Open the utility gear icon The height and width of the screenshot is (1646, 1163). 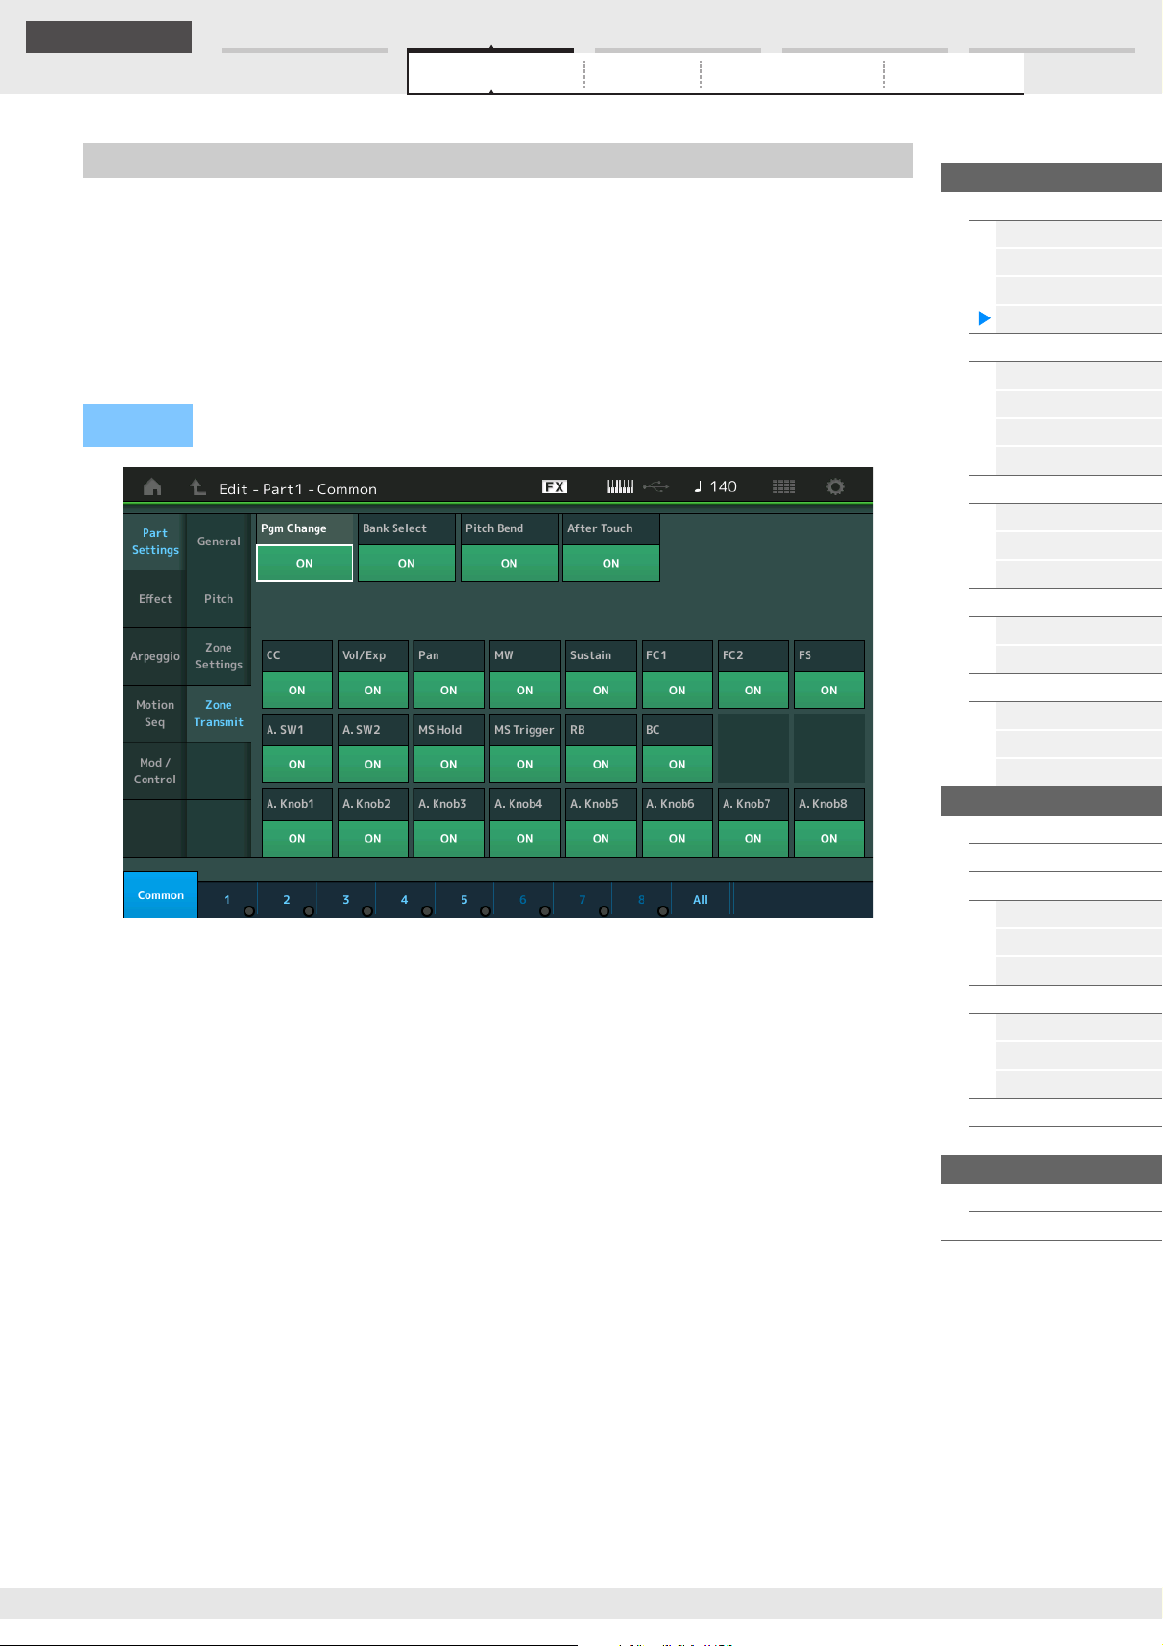tap(835, 486)
